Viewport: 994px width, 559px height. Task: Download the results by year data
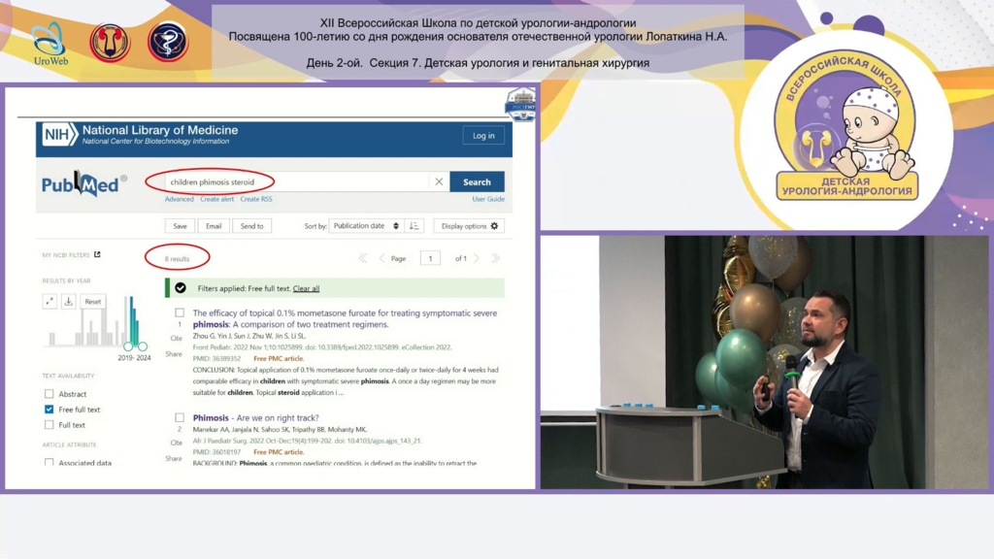pyautogui.click(x=69, y=302)
